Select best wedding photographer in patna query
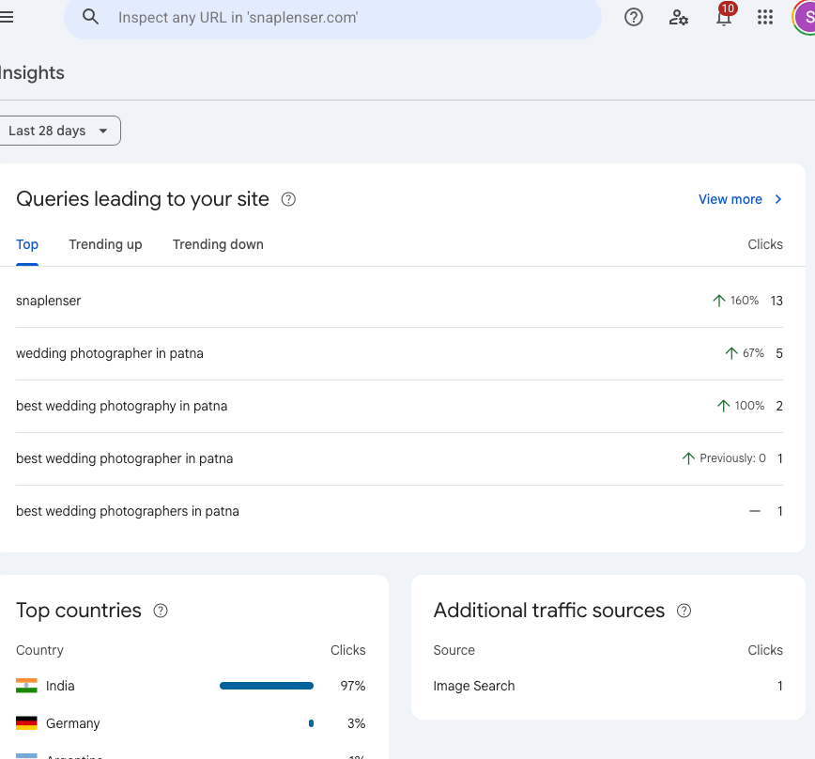 click(399, 458)
